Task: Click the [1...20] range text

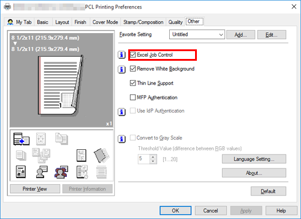Action: tap(170, 159)
